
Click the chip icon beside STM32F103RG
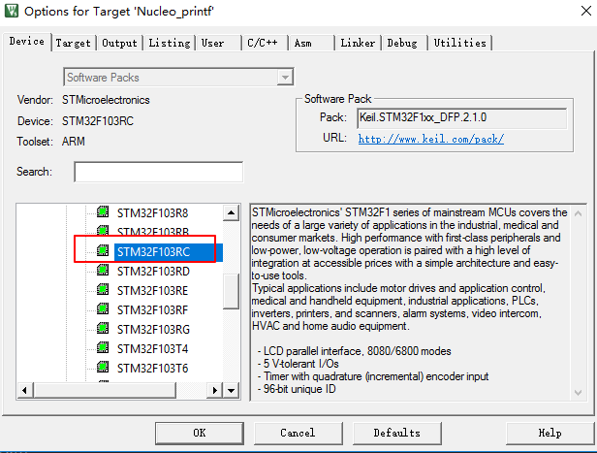tap(103, 329)
